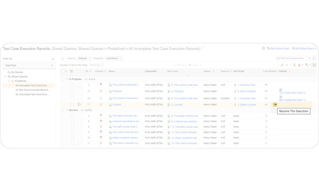Click the green Resume Execution icon in Location row
This screenshot has height=191, width=319.
[x=275, y=104]
